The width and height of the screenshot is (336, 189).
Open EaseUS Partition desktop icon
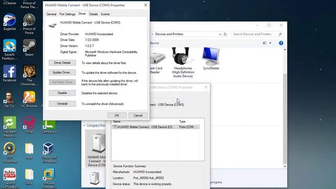coord(9,49)
